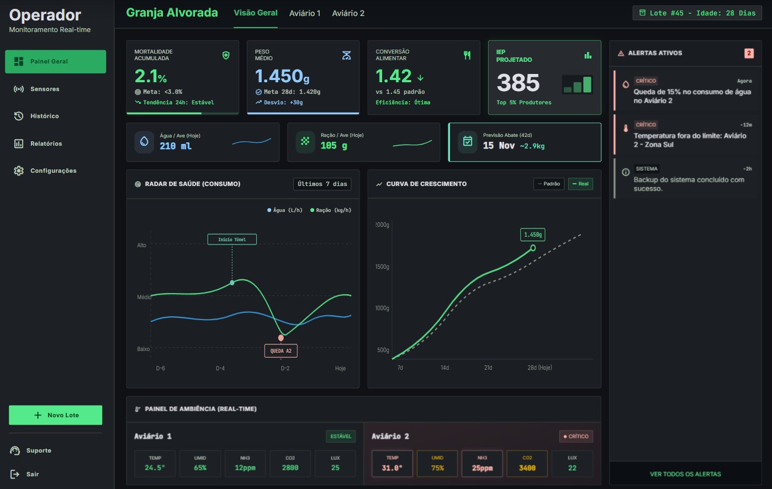Toggle the Água (L/h) legend item
772x489 pixels.
pos(285,210)
